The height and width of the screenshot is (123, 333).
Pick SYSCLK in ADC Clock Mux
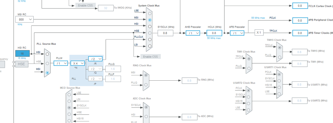tap(146, 107)
